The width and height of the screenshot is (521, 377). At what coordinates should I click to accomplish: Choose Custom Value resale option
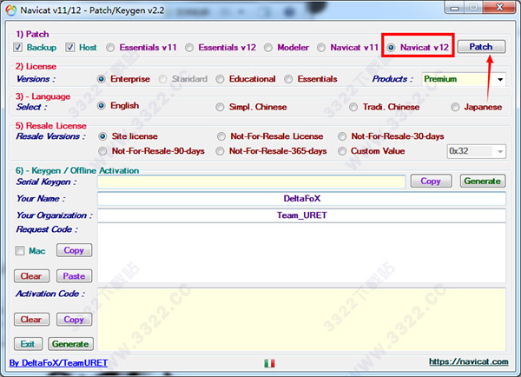tap(342, 151)
